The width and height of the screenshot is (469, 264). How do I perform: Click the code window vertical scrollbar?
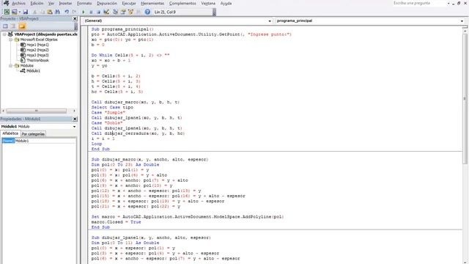click(x=465, y=99)
